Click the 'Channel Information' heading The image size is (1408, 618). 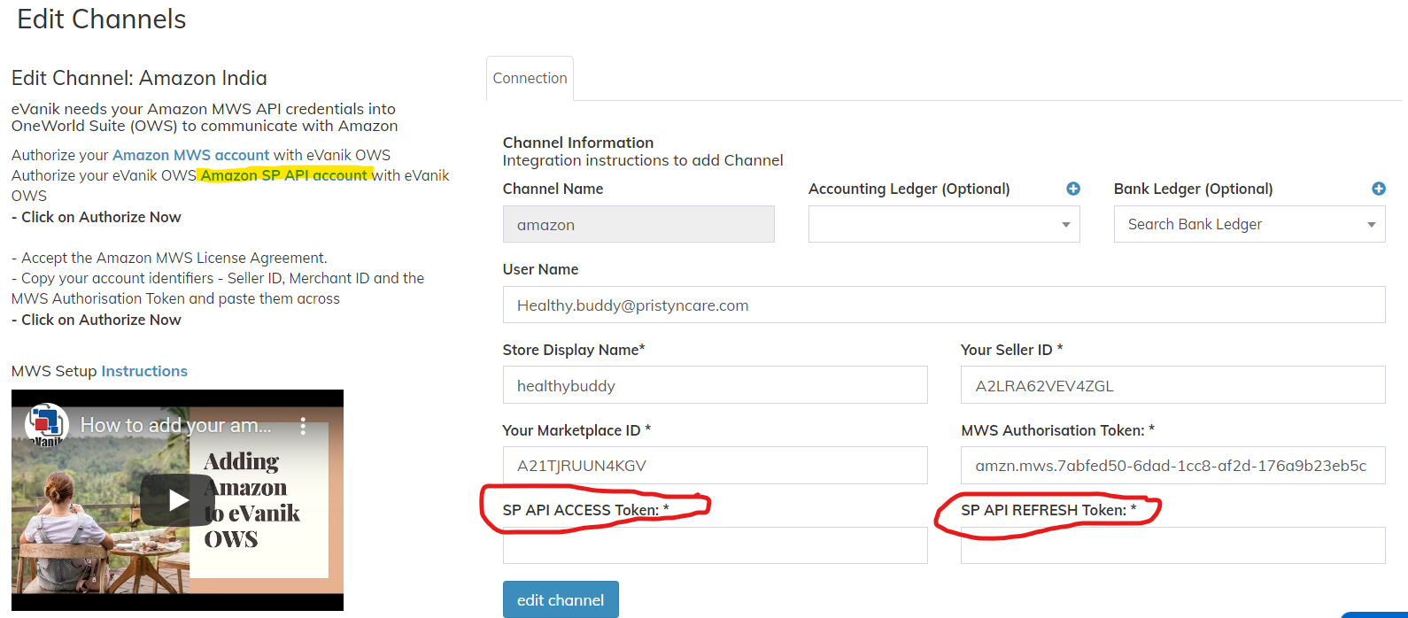(578, 143)
